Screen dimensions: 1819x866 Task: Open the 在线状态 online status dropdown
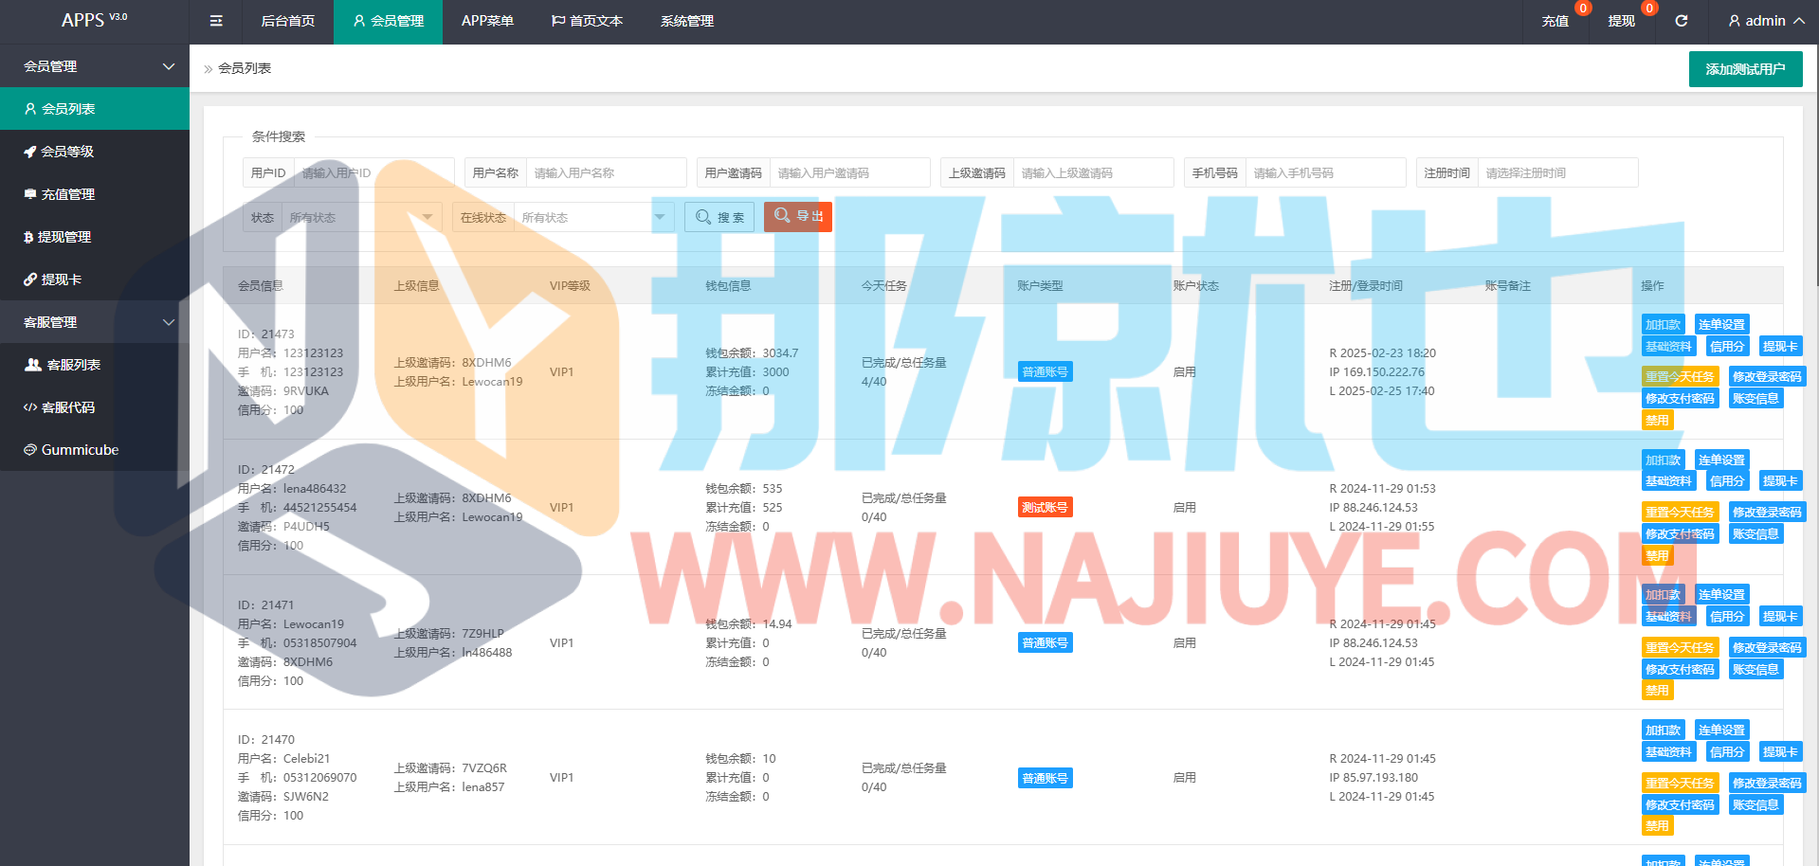[x=592, y=218]
